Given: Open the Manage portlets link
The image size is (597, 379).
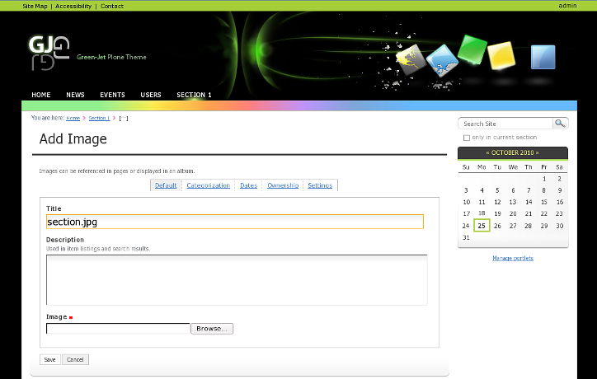Looking at the screenshot, I should coord(512,258).
